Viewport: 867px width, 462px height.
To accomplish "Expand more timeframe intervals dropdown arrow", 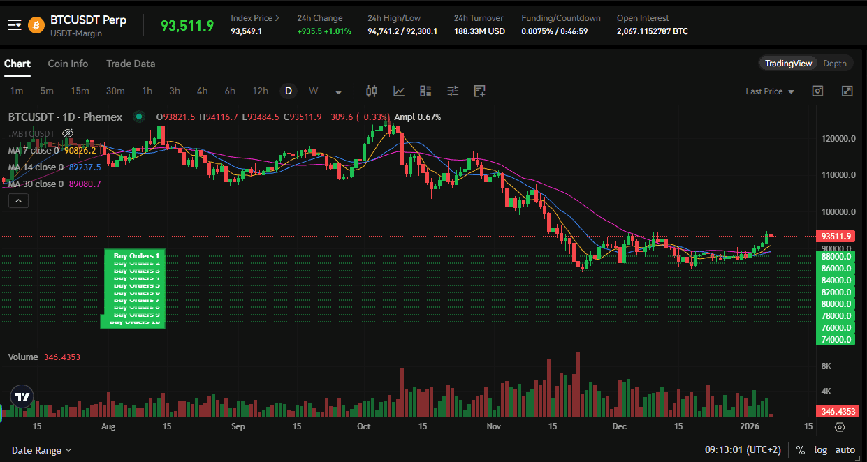I will coord(339,91).
